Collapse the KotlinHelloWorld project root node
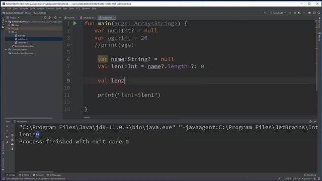Viewport: 322px width, 181px height. [7, 22]
